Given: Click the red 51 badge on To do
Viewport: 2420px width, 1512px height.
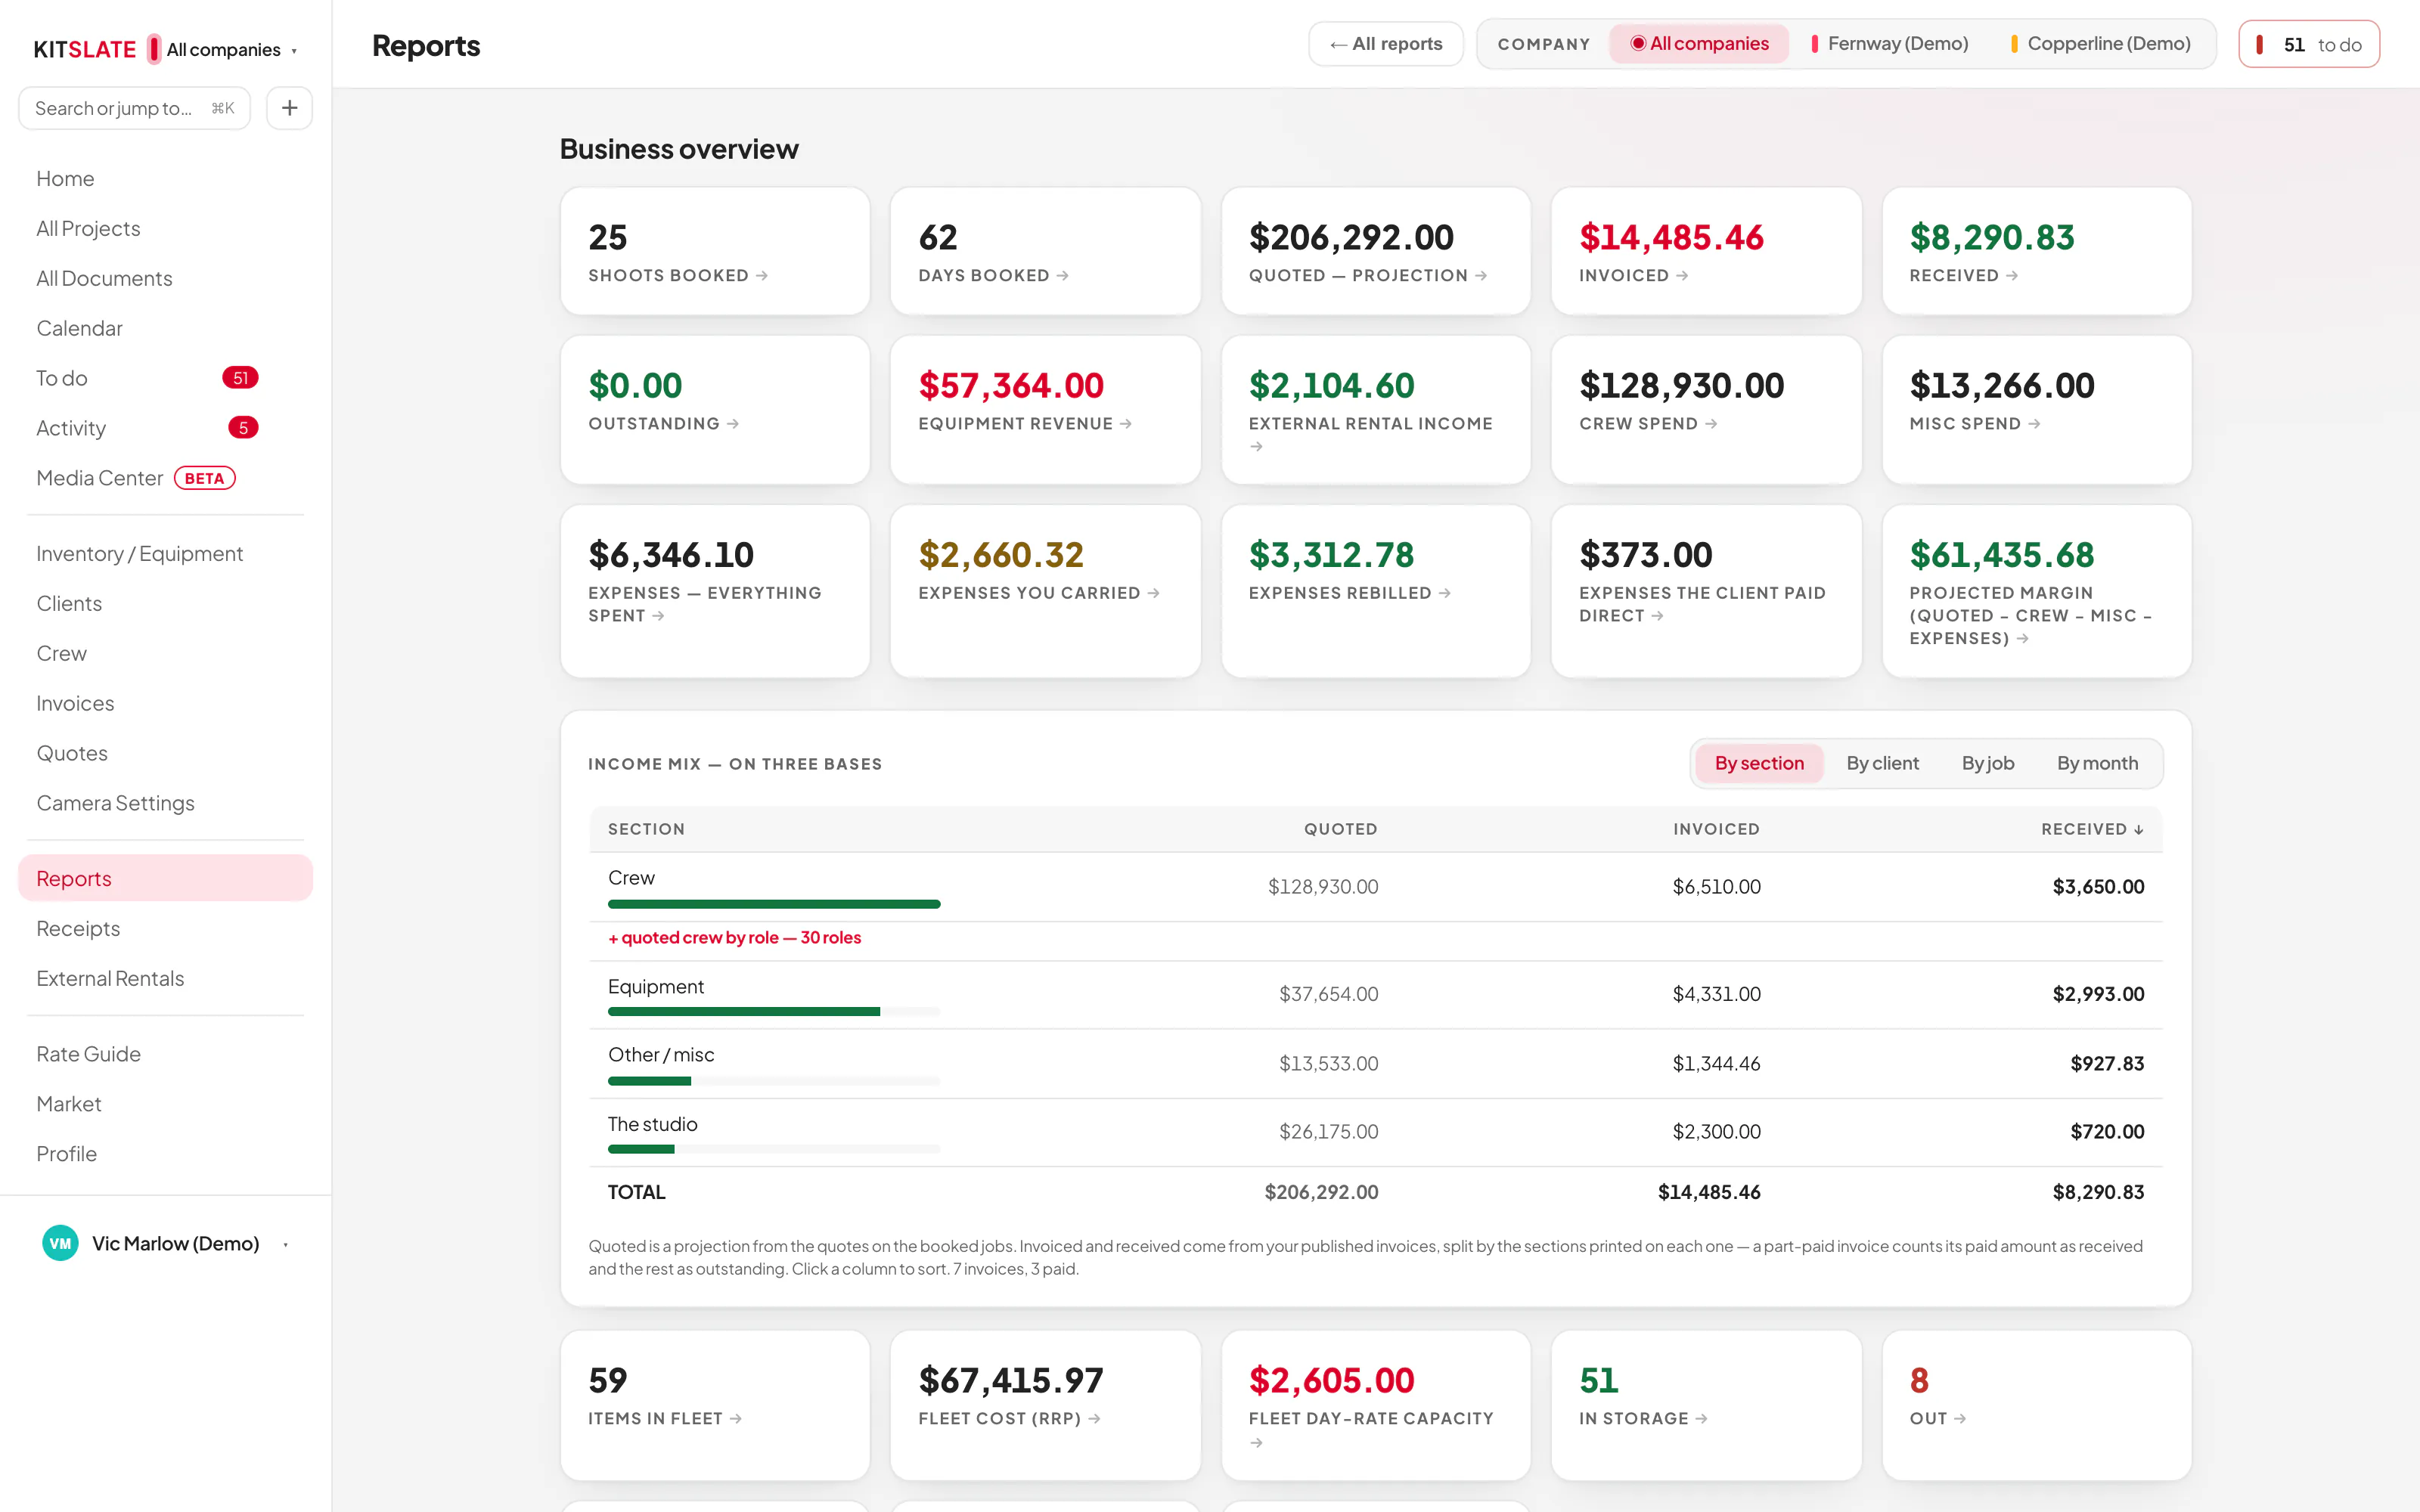Looking at the screenshot, I should pyautogui.click(x=240, y=378).
